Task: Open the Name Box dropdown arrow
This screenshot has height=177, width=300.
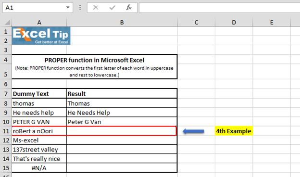Action: 68,8
